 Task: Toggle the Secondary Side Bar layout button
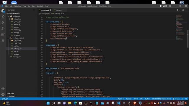[x=166, y=6]
